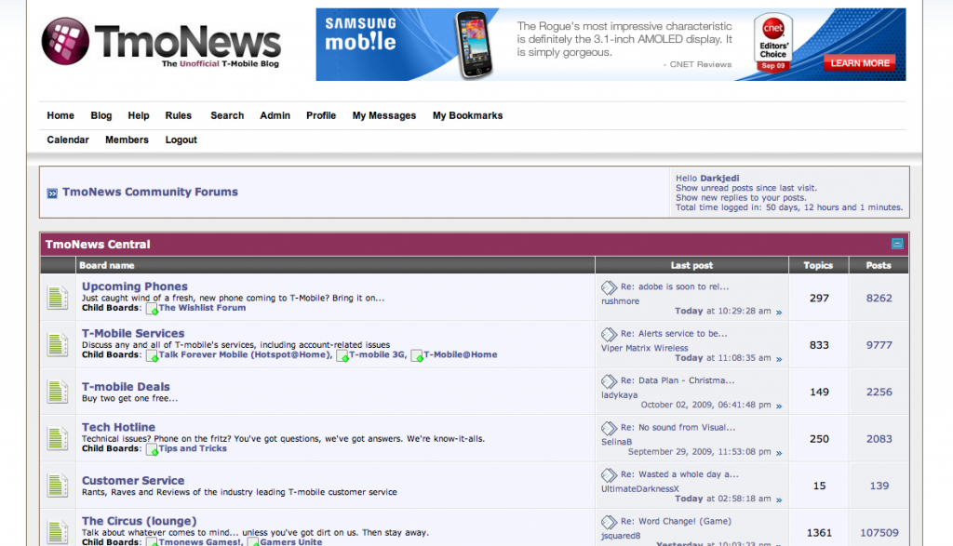Click Logout link

tap(181, 140)
